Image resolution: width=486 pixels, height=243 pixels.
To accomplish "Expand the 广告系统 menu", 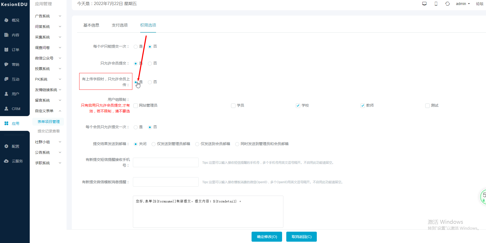I will 48,16.
